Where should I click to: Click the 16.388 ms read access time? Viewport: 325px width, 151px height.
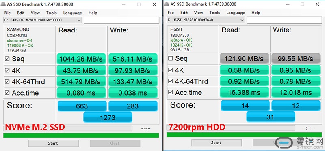coord(244,93)
